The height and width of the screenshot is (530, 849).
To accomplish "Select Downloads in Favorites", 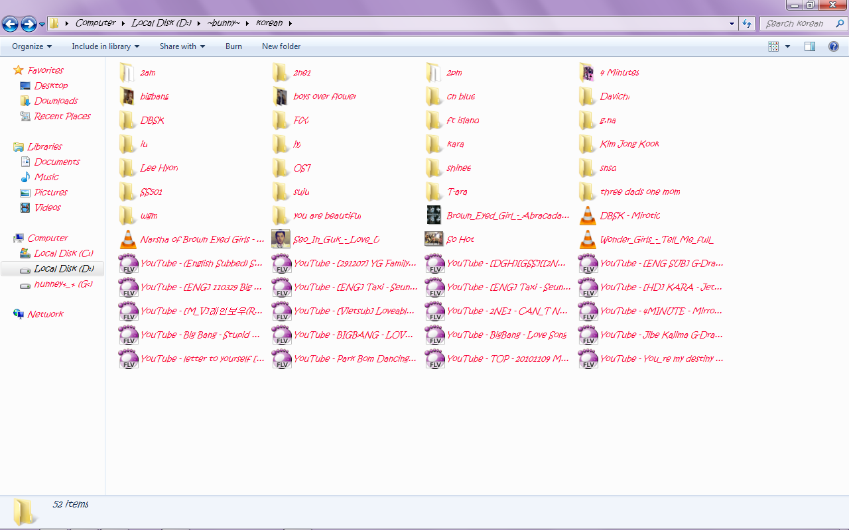I will pyautogui.click(x=56, y=101).
